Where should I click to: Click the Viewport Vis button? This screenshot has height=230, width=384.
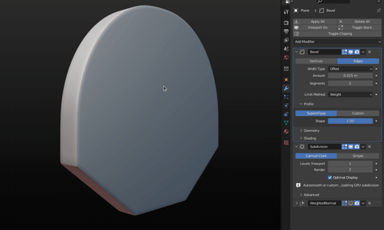tap(315, 28)
